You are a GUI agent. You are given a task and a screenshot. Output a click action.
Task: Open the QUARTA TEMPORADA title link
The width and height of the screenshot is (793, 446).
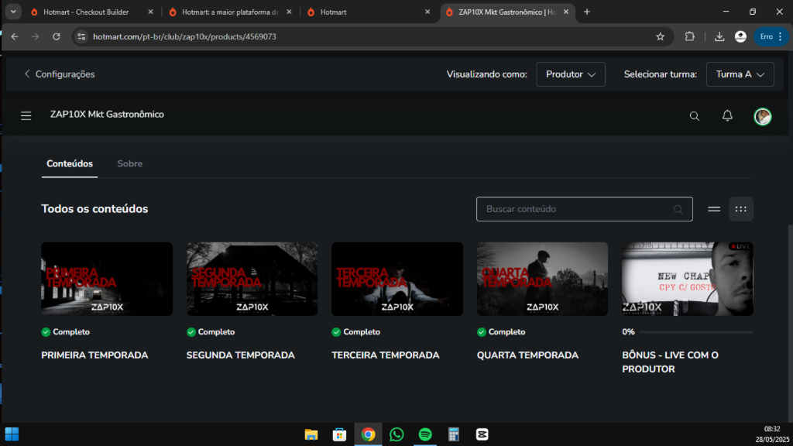527,355
